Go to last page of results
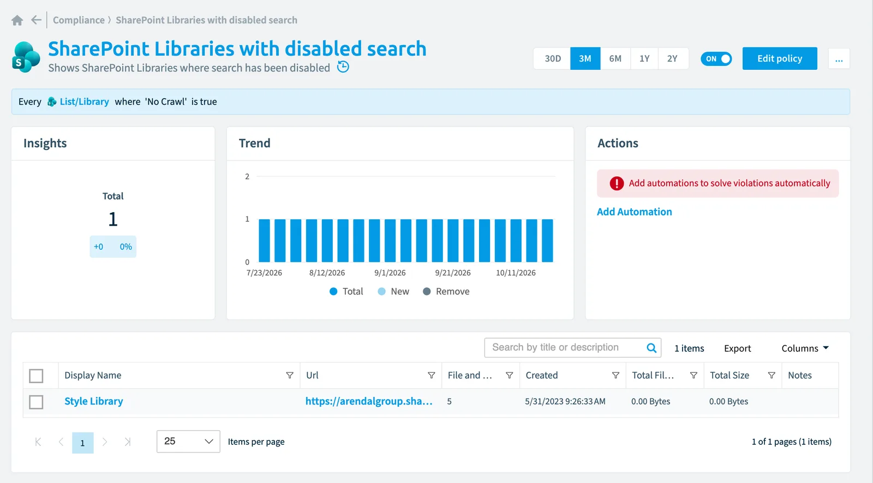Viewport: 873px width, 483px height. [x=128, y=442]
